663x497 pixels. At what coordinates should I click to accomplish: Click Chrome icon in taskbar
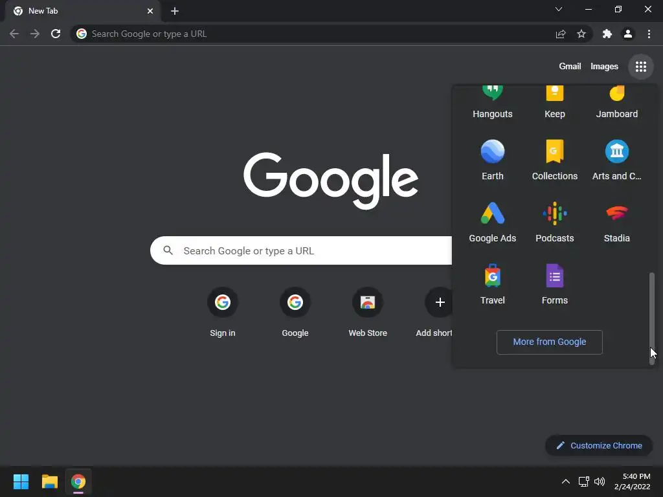point(78,481)
